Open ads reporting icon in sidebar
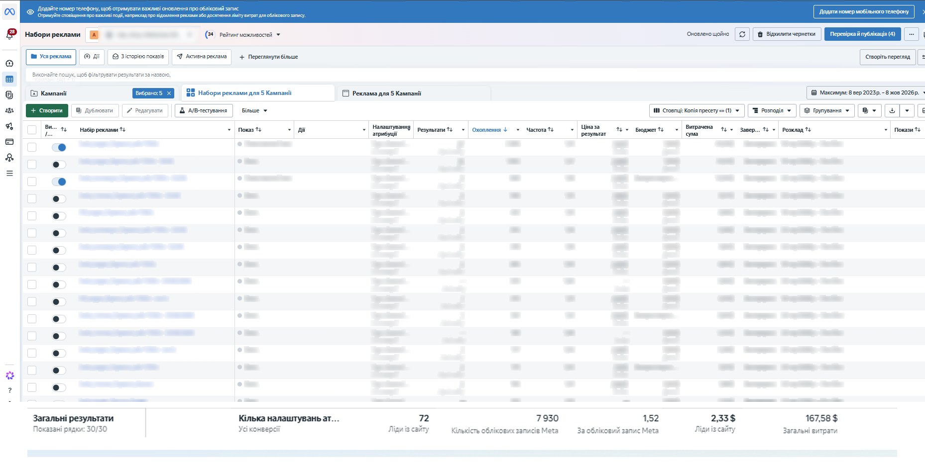The height and width of the screenshot is (463, 925). [x=9, y=94]
